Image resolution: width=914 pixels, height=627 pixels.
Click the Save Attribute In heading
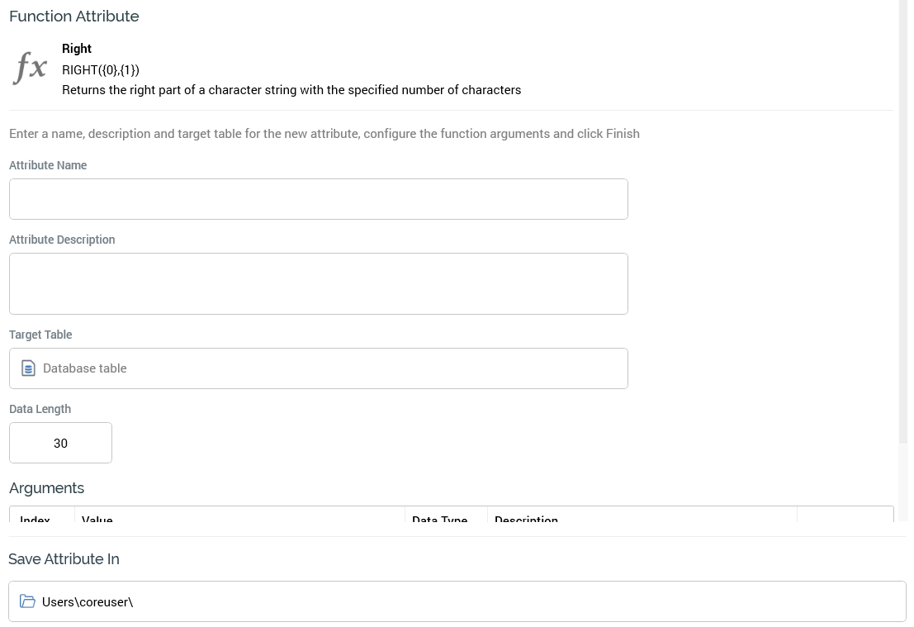click(x=64, y=559)
